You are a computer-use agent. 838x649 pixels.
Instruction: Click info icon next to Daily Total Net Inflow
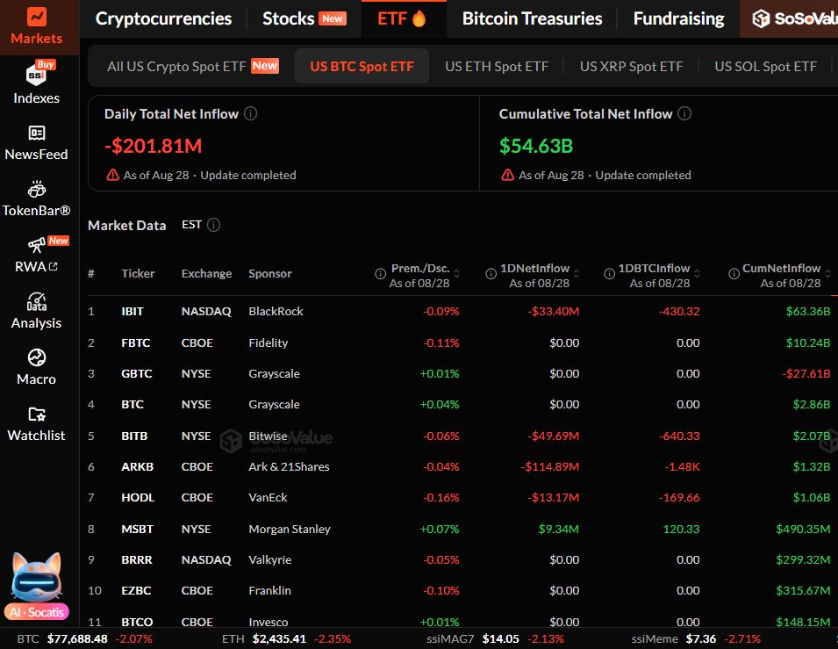[251, 113]
